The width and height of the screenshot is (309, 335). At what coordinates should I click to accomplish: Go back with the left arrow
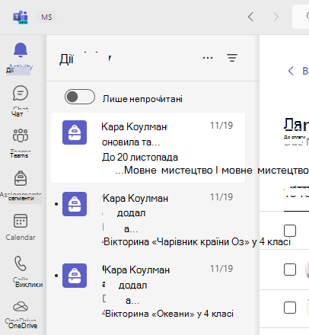(x=250, y=17)
